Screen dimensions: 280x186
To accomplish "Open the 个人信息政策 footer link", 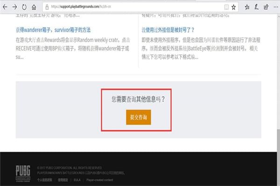I will pos(45,180).
